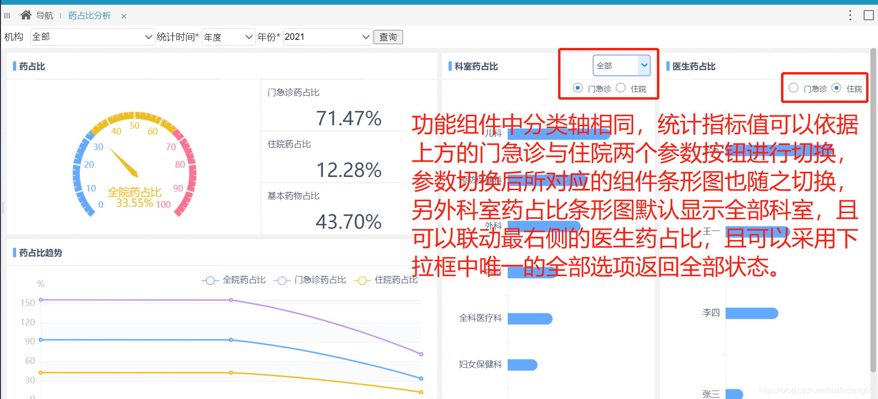Screen dimensions: 878x399
Task: Switch to the 药占比分析 tab
Action: click(x=89, y=16)
